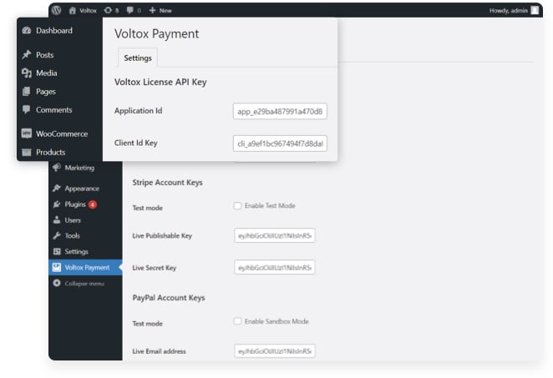Click the WooCommerce icon
Image resolution: width=553 pixels, height=378 pixels.
tap(27, 134)
